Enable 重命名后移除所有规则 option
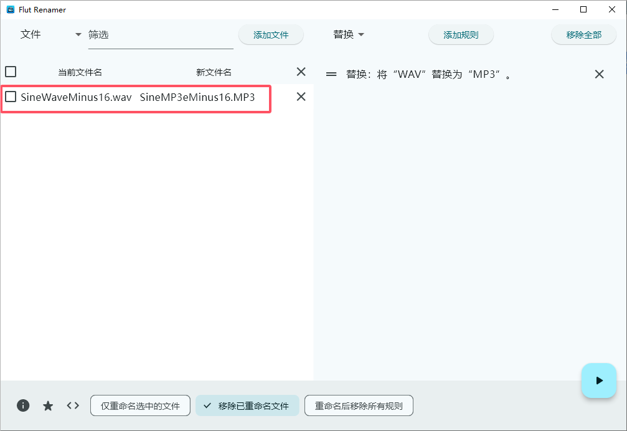 (358, 405)
